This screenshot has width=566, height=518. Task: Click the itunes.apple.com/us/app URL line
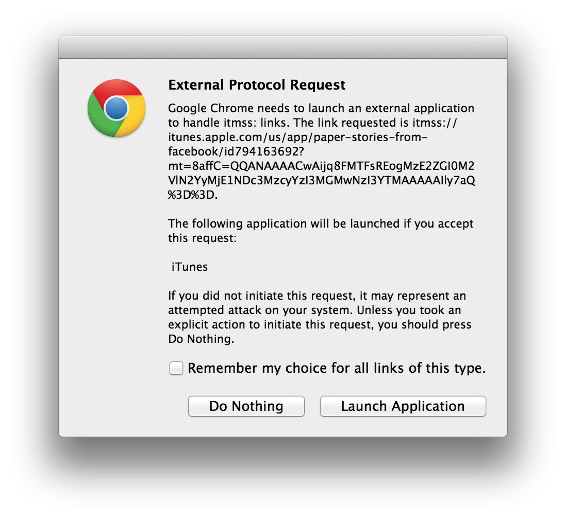pyautogui.click(x=298, y=137)
